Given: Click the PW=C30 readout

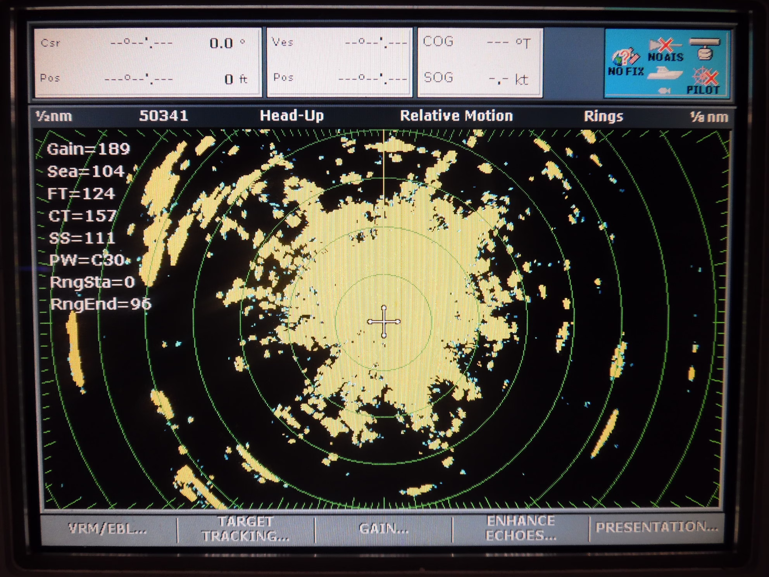Looking at the screenshot, I should tap(87, 260).
